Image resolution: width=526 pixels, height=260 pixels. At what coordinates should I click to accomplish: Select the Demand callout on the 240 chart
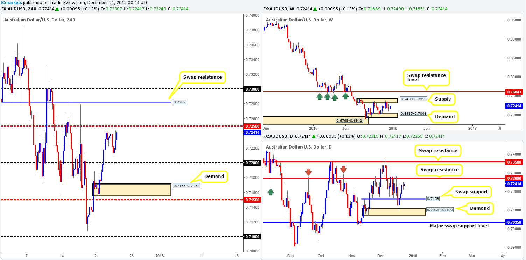214,176
